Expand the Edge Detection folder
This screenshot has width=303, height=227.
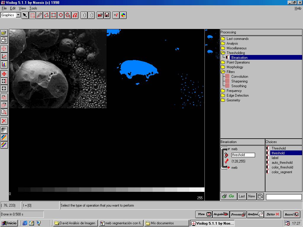click(237, 95)
